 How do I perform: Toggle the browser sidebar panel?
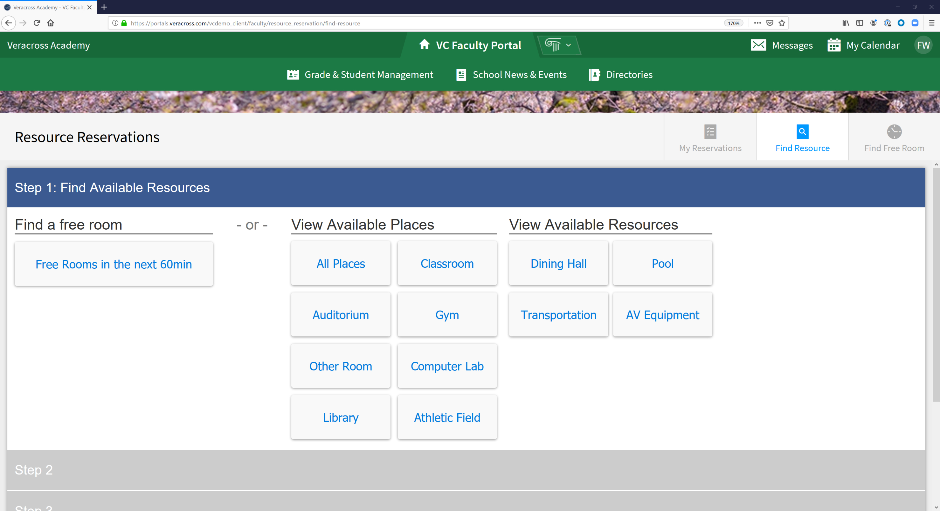[x=860, y=23]
